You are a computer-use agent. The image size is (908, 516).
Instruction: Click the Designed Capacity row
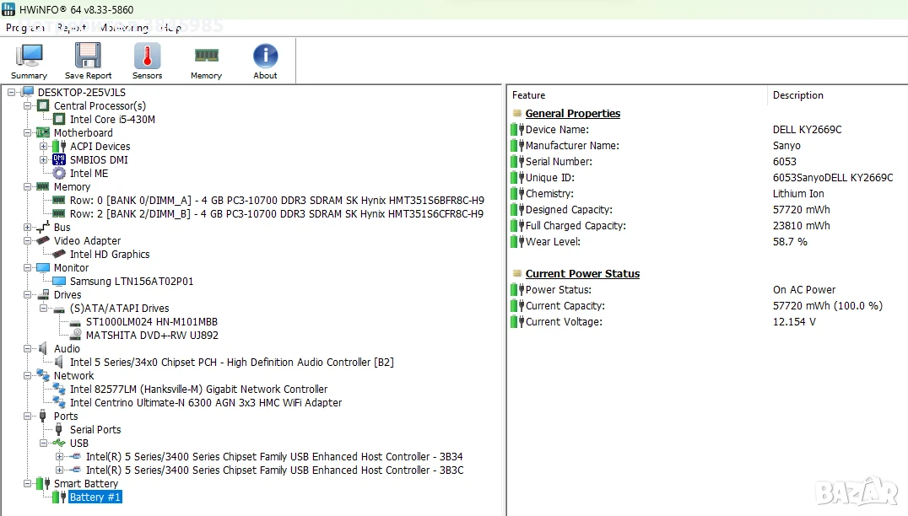(x=708, y=209)
